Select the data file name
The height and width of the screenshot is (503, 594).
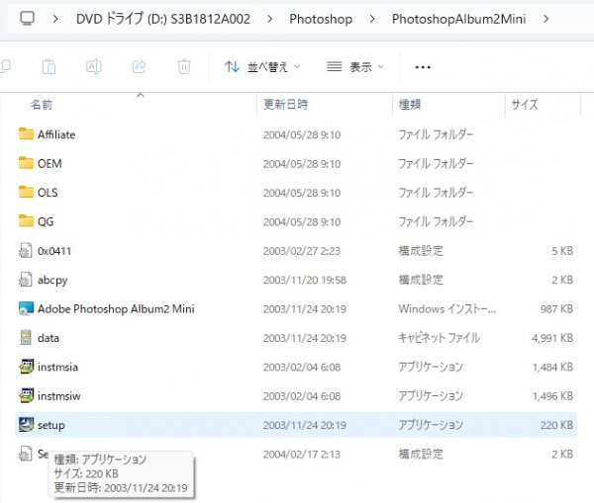pos(49,338)
